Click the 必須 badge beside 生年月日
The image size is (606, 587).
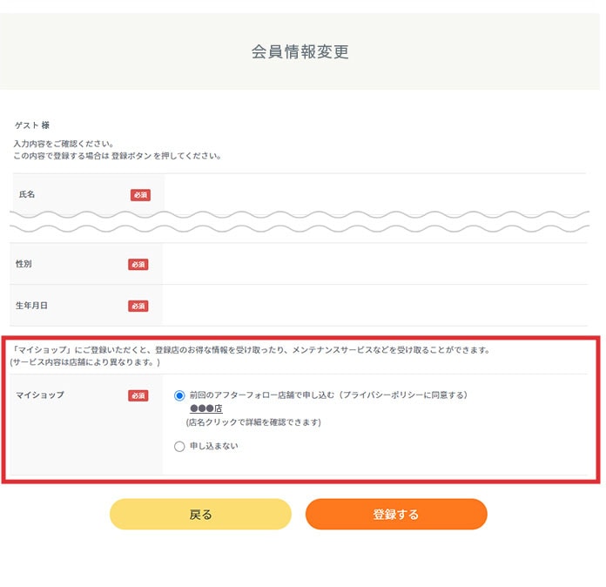pyautogui.click(x=138, y=306)
